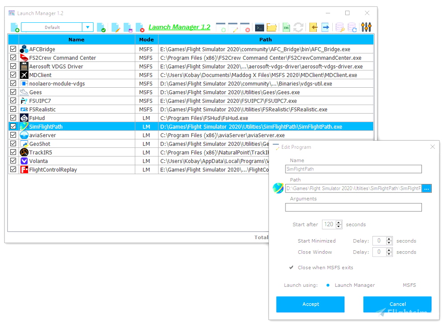The height and width of the screenshot is (326, 446).
Task: Select MSFS as the launch method
Action: pyautogui.click(x=409, y=285)
